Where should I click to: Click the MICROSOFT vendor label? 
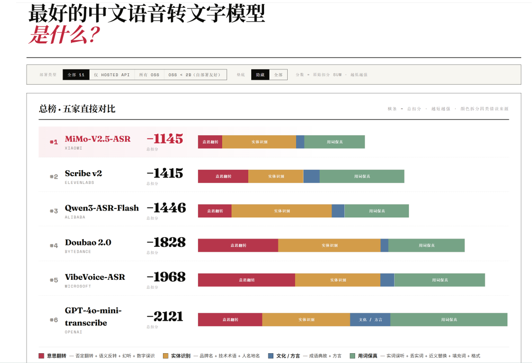(78, 286)
